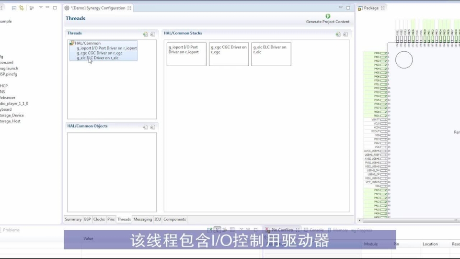
Task: Open the debug.launch file in explorer
Action: (x=9, y=69)
